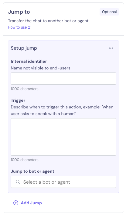The height and width of the screenshot is (215, 126).
Task: Click the magnifier icon in the bot search field
Action: [x=18, y=182]
